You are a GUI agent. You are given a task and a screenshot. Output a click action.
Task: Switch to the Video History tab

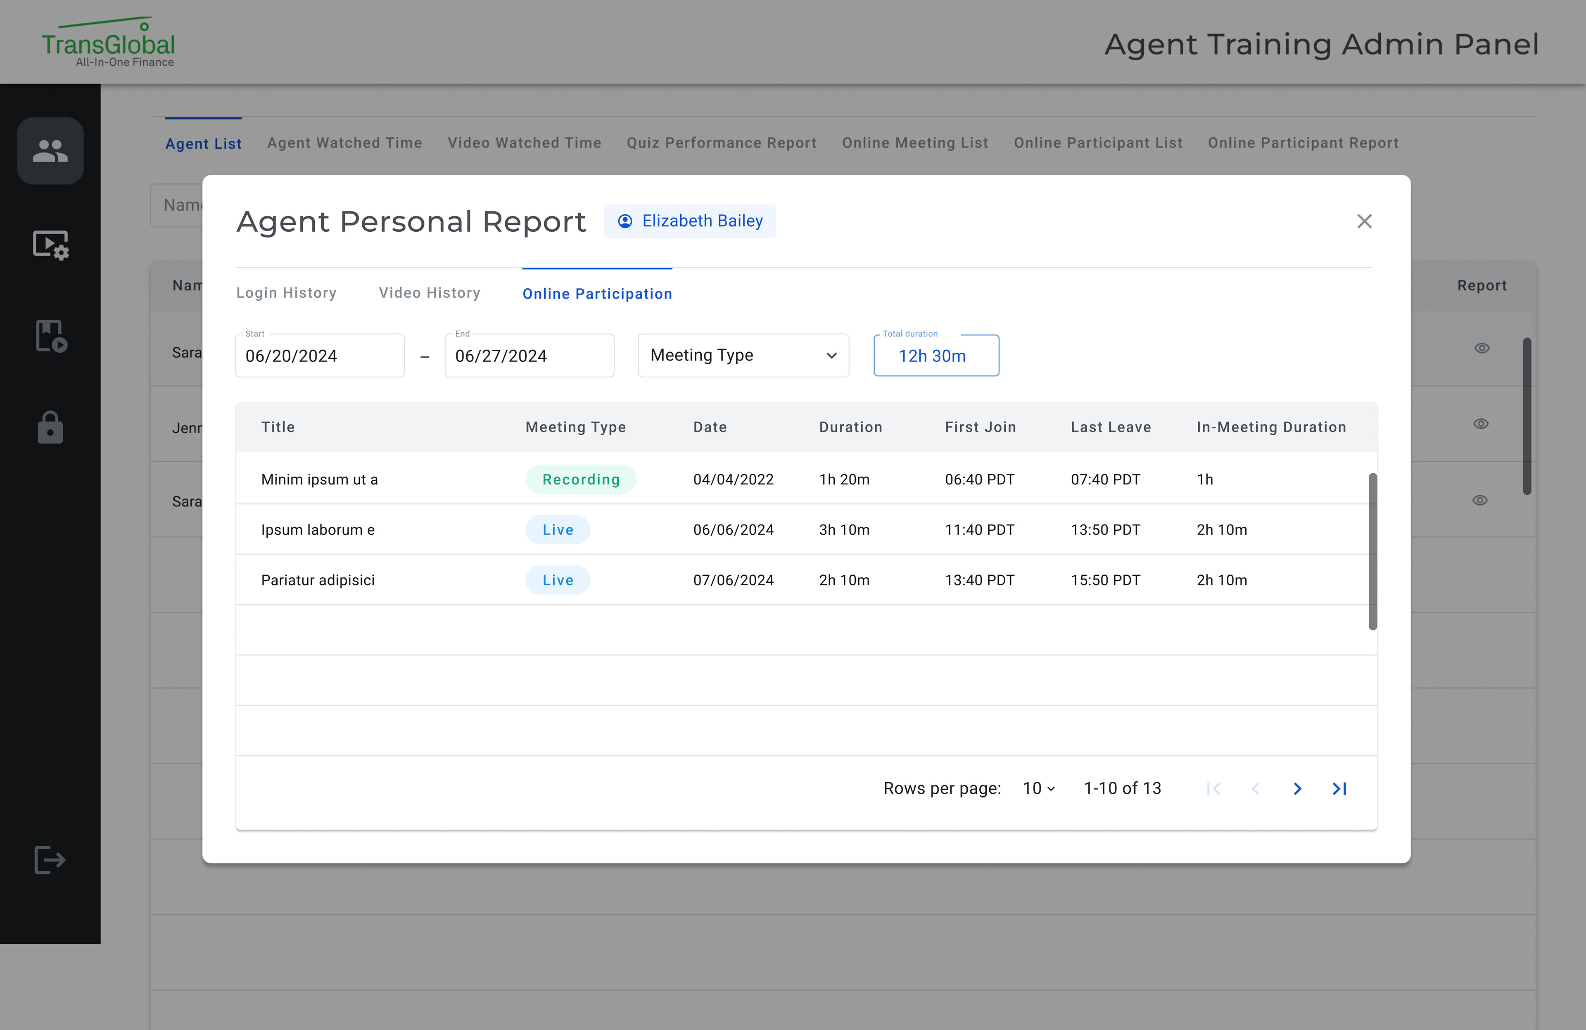click(x=429, y=293)
